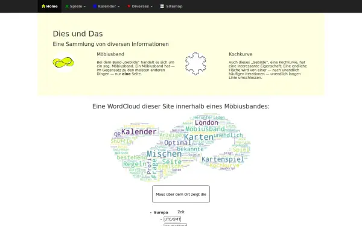The height and width of the screenshot is (226, 362).
Task: Click the UTC/GMT location button
Action: pos(172,219)
